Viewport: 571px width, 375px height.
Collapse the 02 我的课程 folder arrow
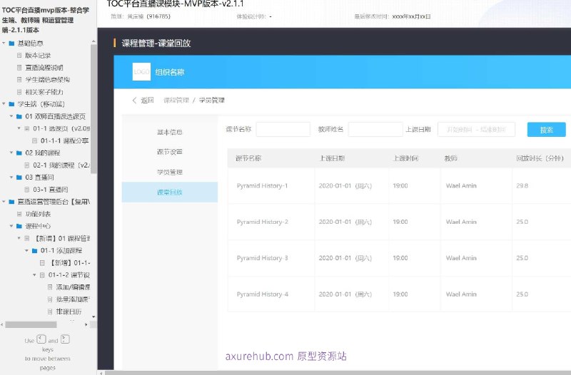pos(11,153)
